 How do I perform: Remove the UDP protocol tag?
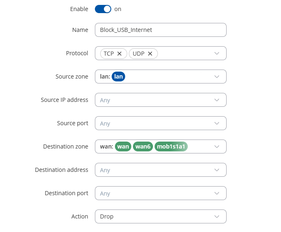(150, 54)
